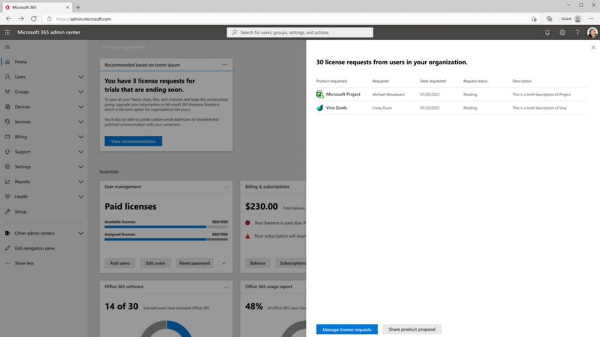Expand the Users navigation section
Viewport: 600px width, 337px height.
(80, 77)
